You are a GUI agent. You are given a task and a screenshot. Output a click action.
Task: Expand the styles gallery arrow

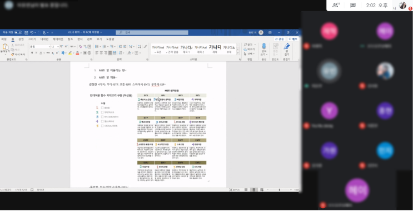[238, 53]
